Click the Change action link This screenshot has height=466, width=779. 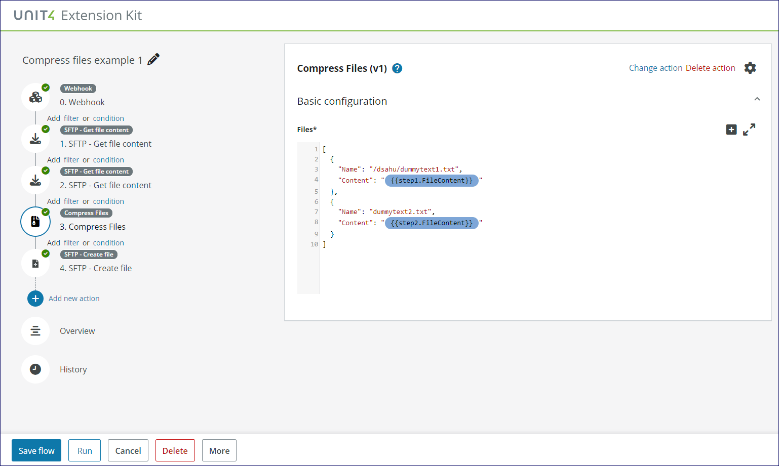pyautogui.click(x=655, y=67)
